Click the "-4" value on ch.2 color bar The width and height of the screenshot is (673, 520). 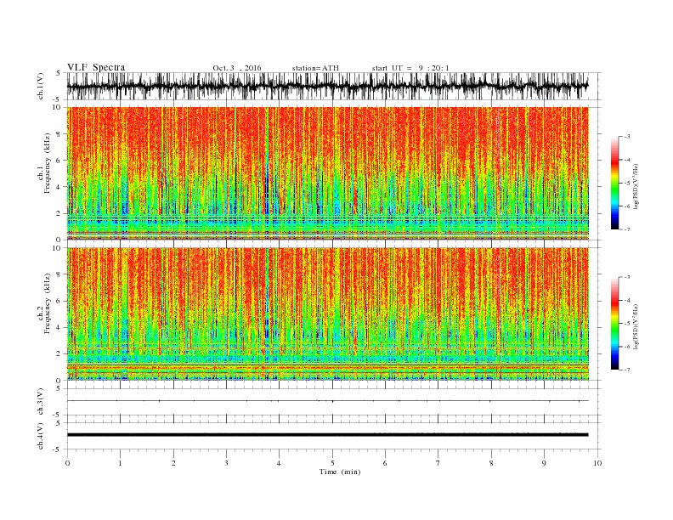click(x=626, y=300)
